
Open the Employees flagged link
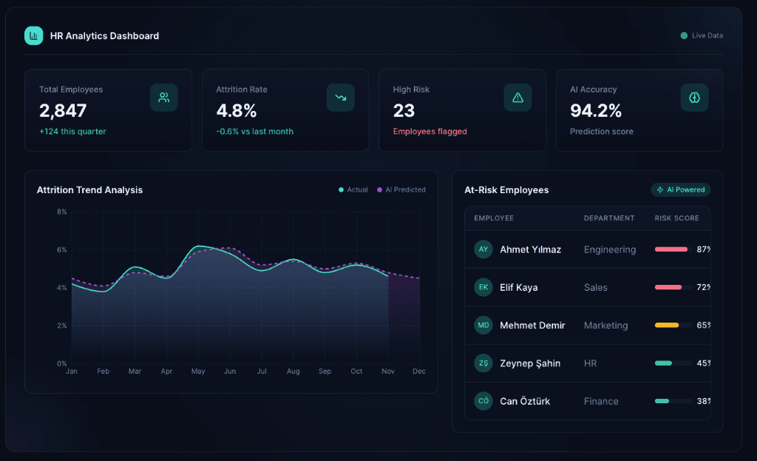(430, 132)
